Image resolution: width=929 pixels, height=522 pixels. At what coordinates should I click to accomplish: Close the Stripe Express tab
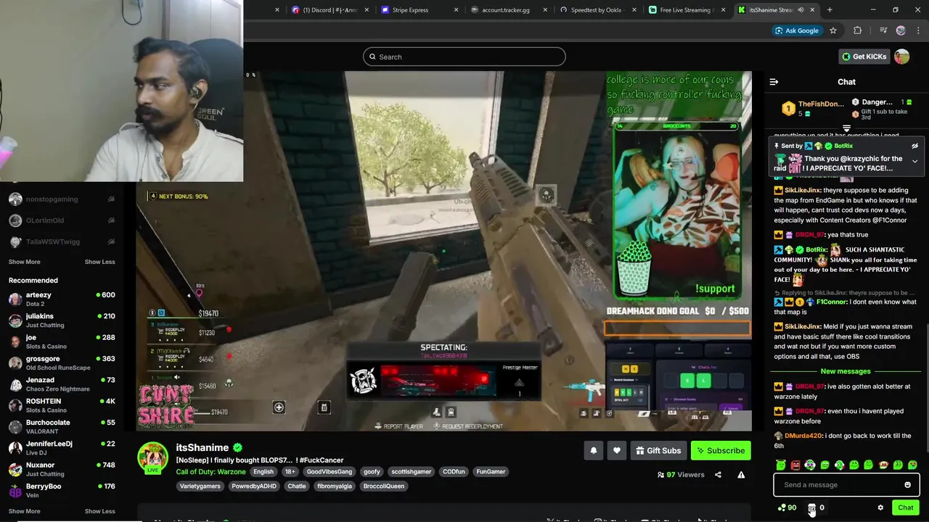(x=457, y=10)
